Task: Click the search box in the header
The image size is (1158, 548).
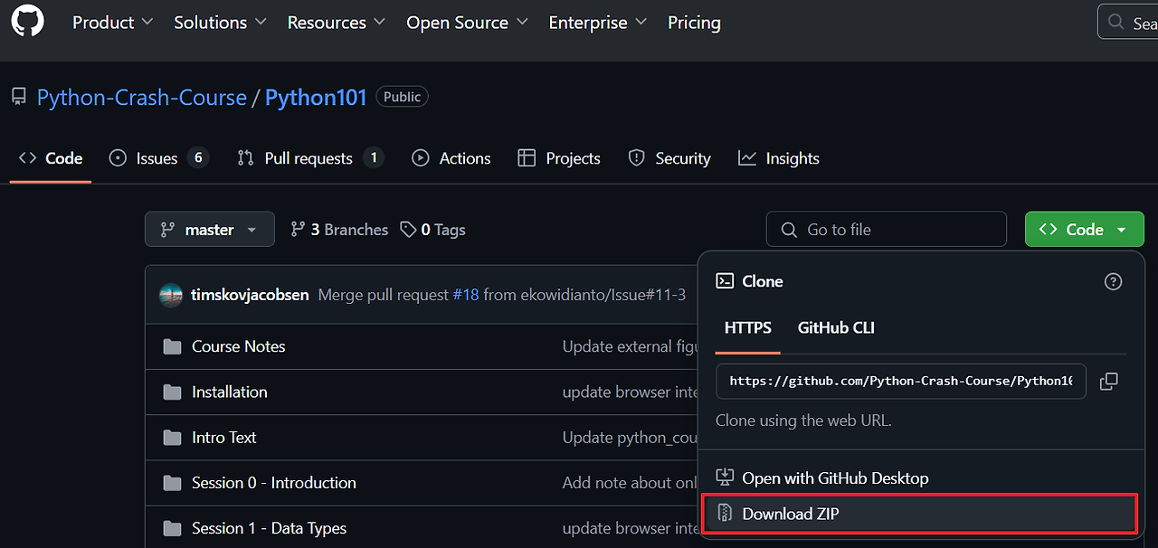Action: (x=1127, y=23)
